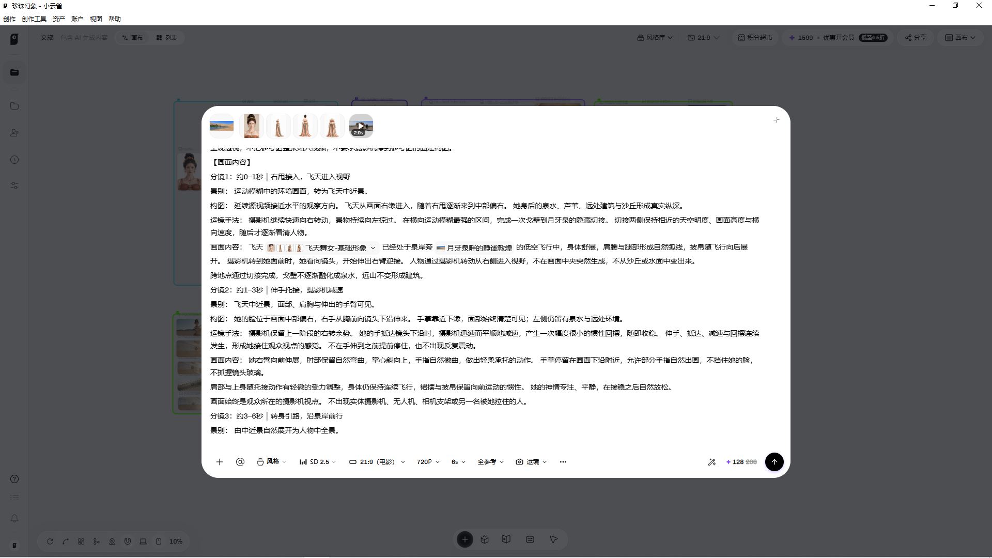
Task: Open the 21:9 ratio dropdown in top bar
Action: tap(703, 38)
